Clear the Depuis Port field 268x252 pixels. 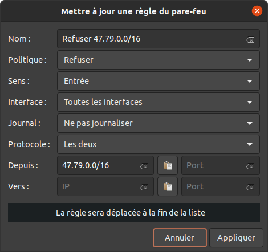coord(250,166)
